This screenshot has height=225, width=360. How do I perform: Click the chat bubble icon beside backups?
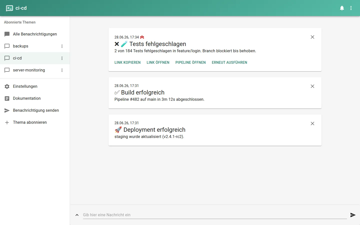click(7, 46)
